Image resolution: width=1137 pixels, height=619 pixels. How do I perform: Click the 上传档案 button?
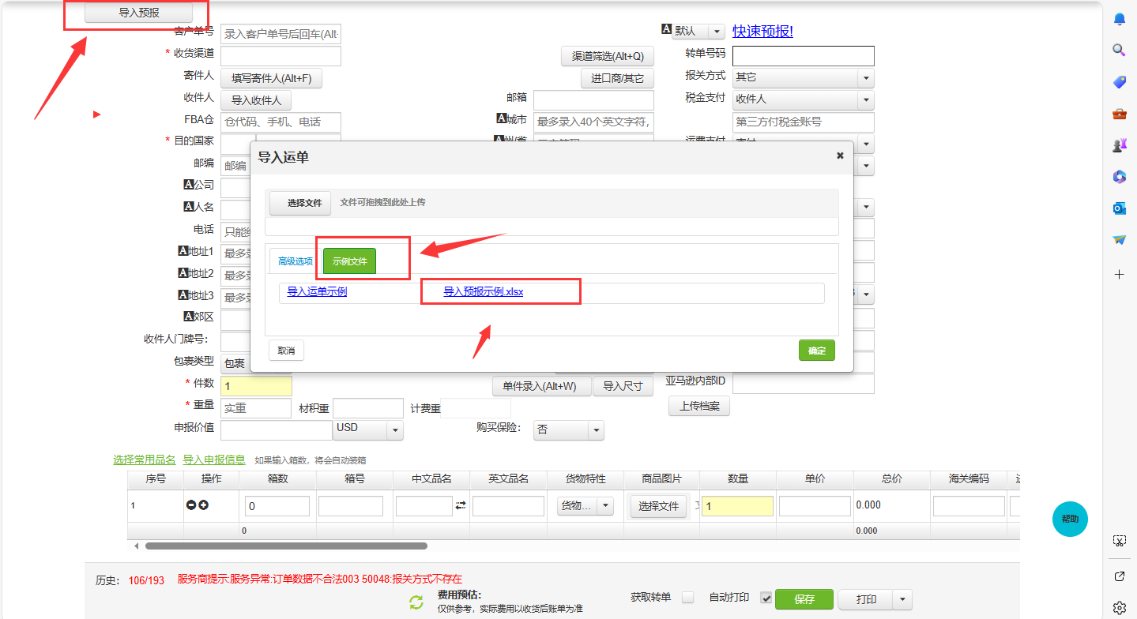[699, 407]
